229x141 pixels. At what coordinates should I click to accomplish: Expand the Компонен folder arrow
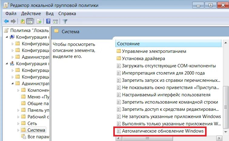(18, 90)
